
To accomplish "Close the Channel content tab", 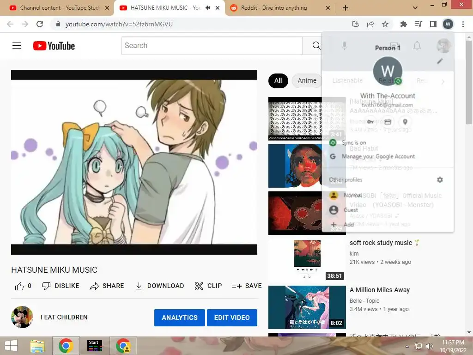I will tap(107, 8).
